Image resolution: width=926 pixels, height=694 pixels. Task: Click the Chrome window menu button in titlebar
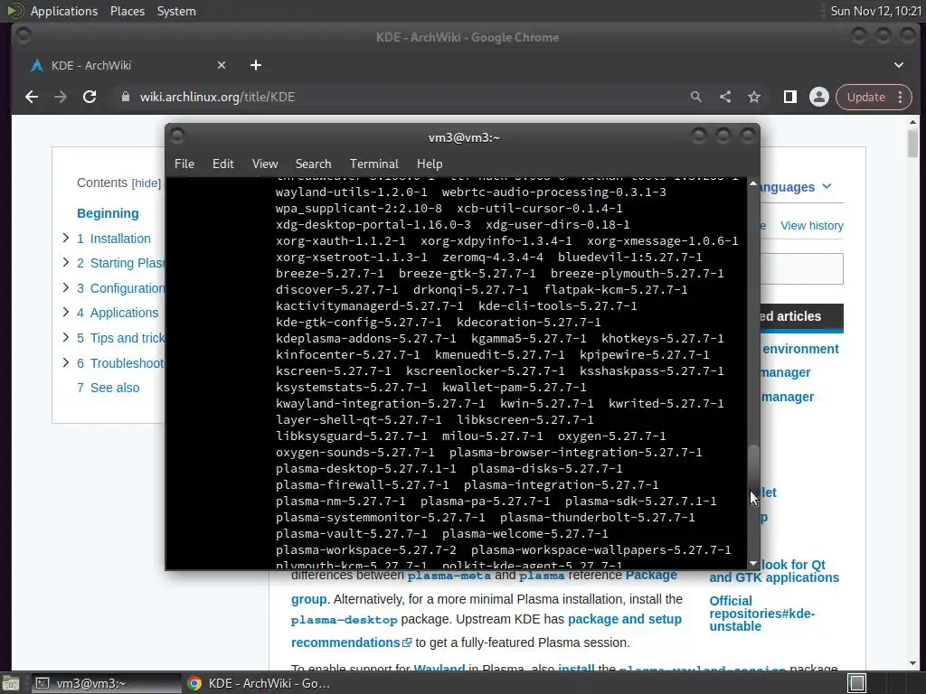click(x=24, y=36)
